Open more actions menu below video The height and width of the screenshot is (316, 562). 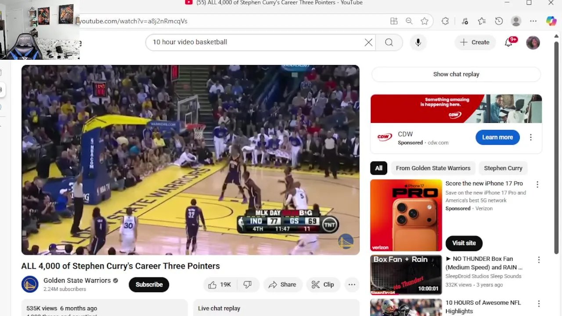352,285
